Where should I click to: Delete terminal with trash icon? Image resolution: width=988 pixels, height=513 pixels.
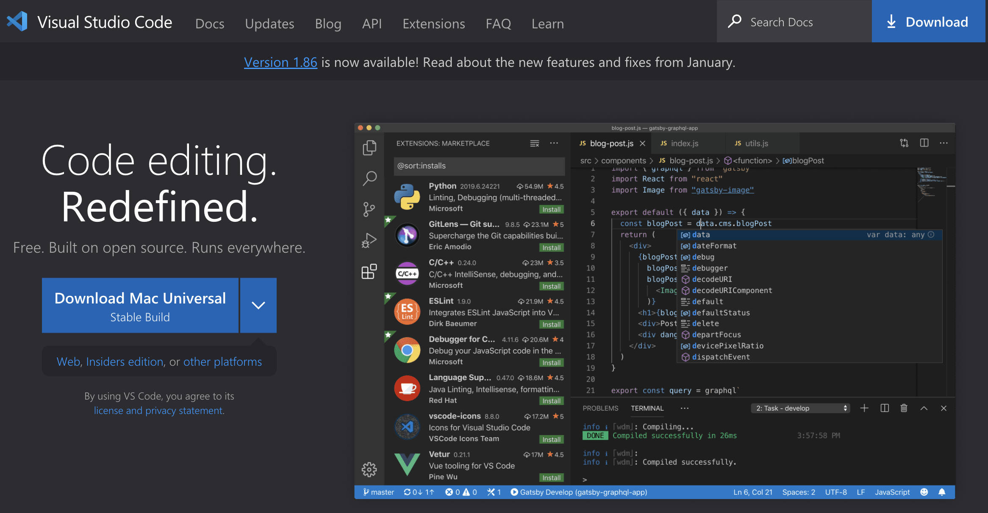click(x=904, y=408)
